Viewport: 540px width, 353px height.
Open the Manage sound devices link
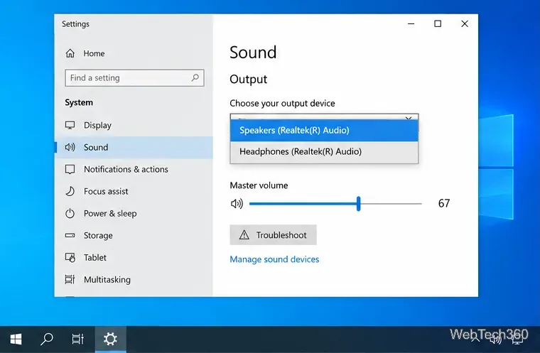[x=274, y=259]
